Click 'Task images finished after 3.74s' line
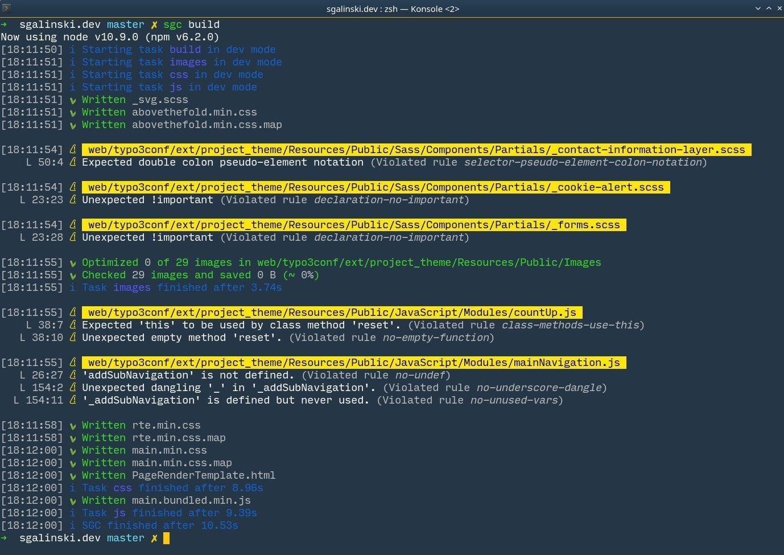 pos(182,287)
